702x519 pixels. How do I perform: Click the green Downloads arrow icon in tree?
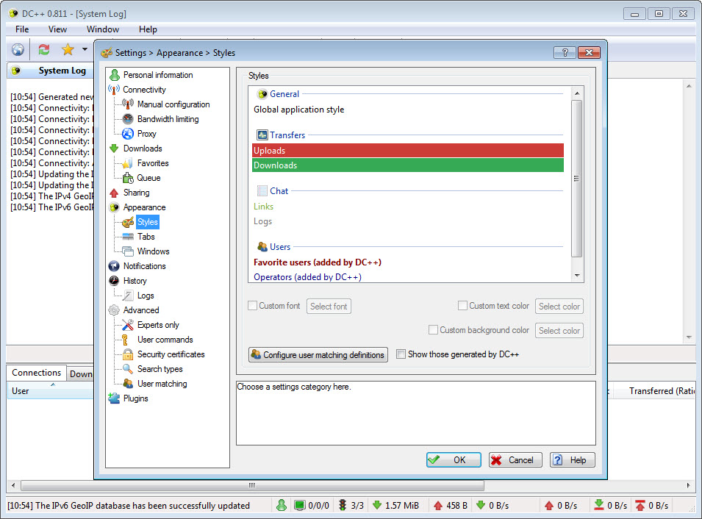pos(114,148)
